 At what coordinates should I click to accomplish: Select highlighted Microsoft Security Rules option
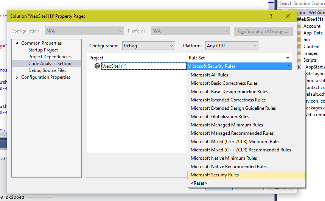point(246,175)
